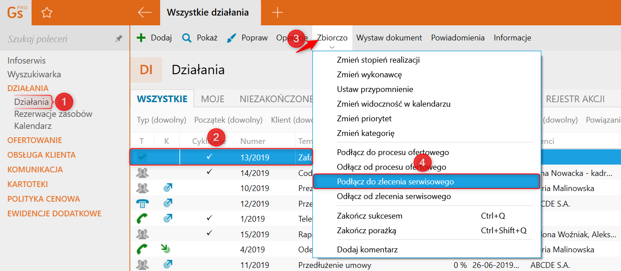Click the back arrow icon

click(145, 12)
